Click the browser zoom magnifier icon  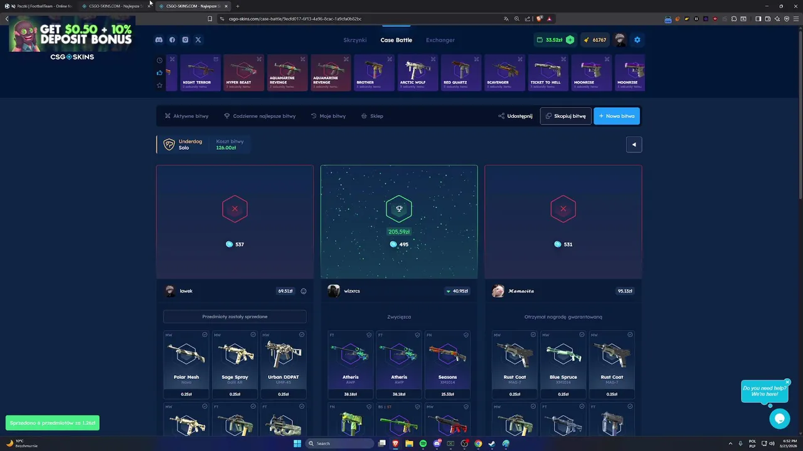coord(517,19)
